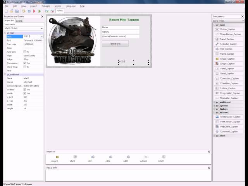Expand gr_skins components group
Screen dimensions: 248x186
215,136
